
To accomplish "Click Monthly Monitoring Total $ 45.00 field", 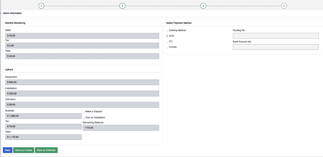I will tap(82, 56).
